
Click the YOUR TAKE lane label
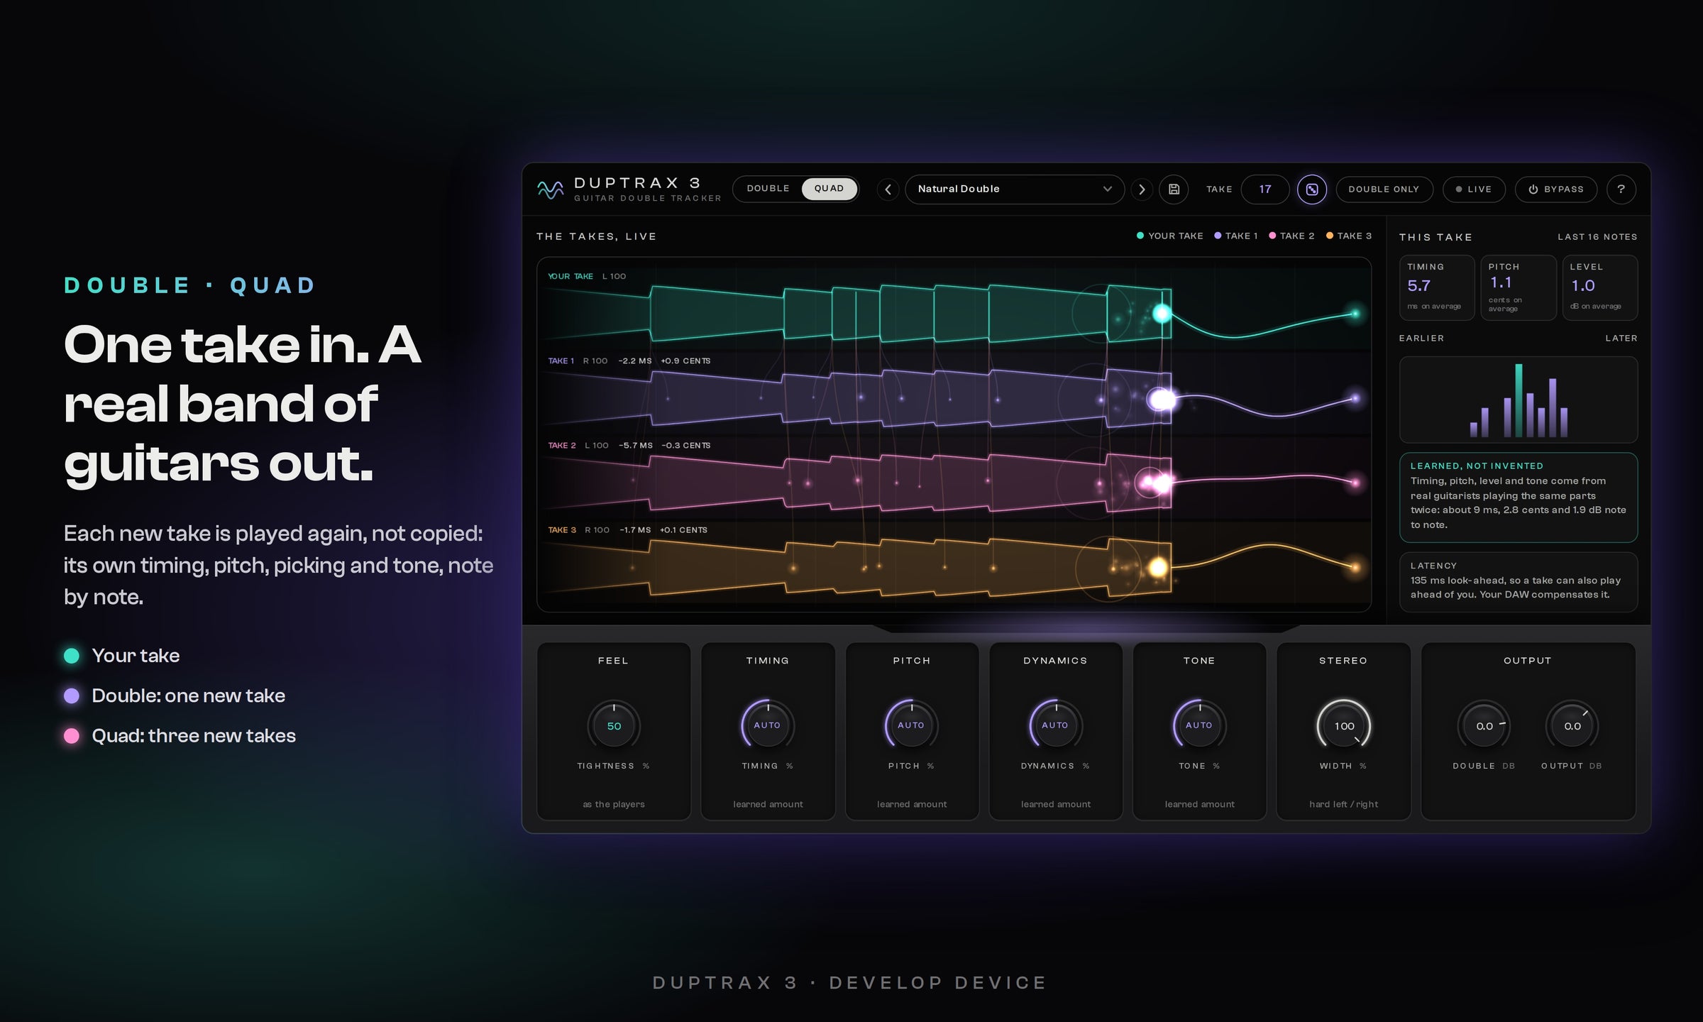[571, 276]
